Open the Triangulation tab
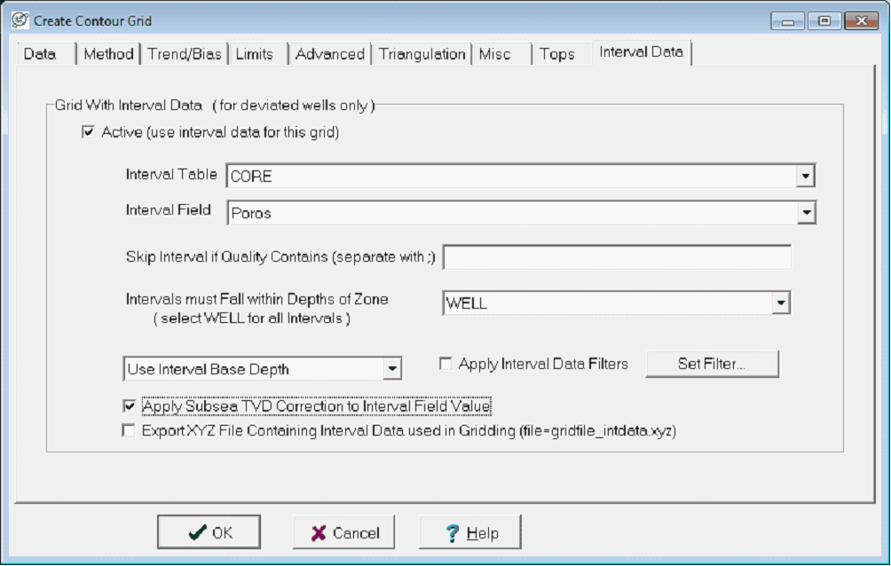Image resolution: width=891 pixels, height=566 pixels. [422, 54]
